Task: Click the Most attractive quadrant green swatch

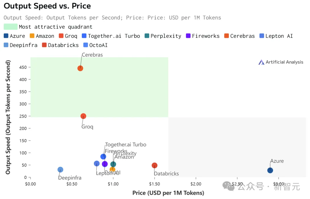Action: [11, 27]
